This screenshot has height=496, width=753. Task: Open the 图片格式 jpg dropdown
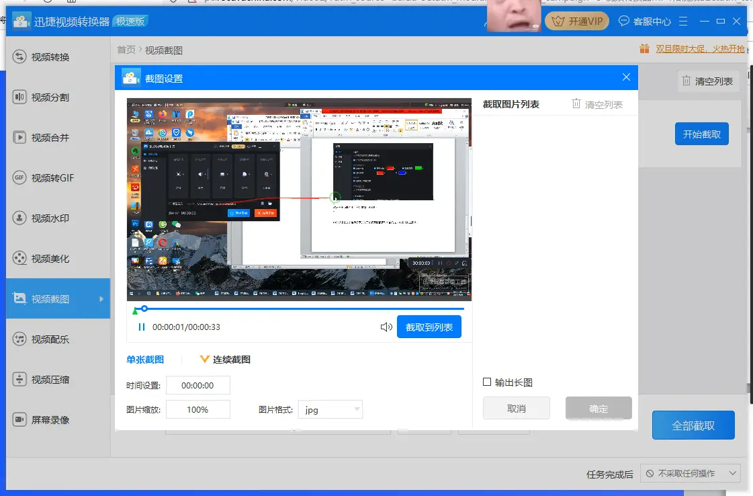tap(330, 409)
